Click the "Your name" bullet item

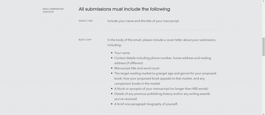pos(122,53)
